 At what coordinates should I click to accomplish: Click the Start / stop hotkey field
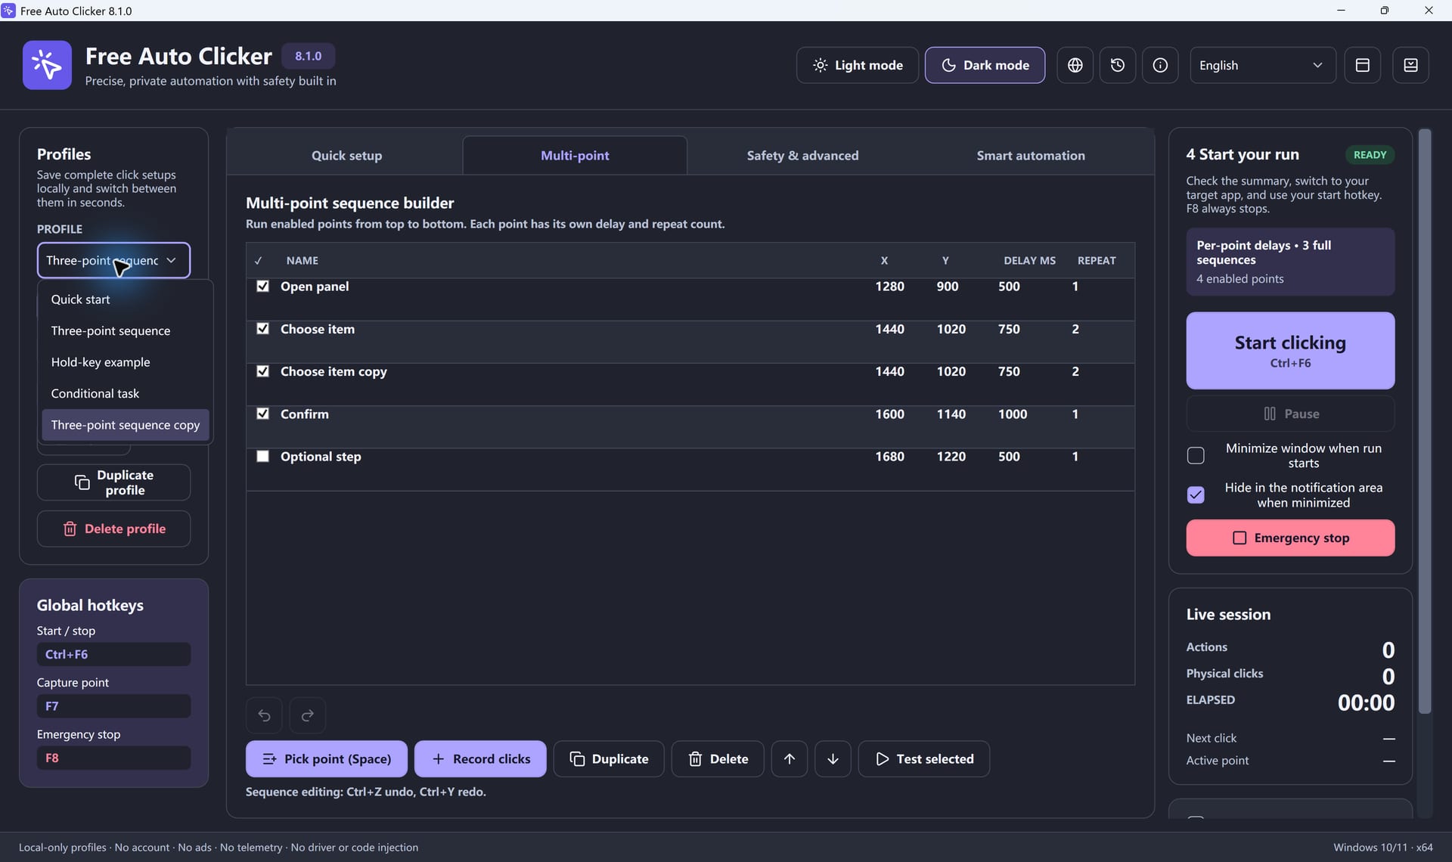tap(113, 654)
